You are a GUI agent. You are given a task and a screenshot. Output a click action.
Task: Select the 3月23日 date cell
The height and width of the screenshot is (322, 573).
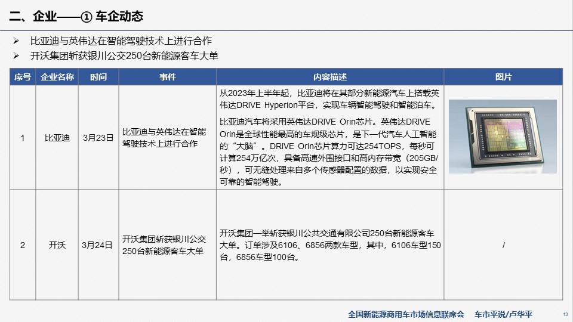click(98, 138)
